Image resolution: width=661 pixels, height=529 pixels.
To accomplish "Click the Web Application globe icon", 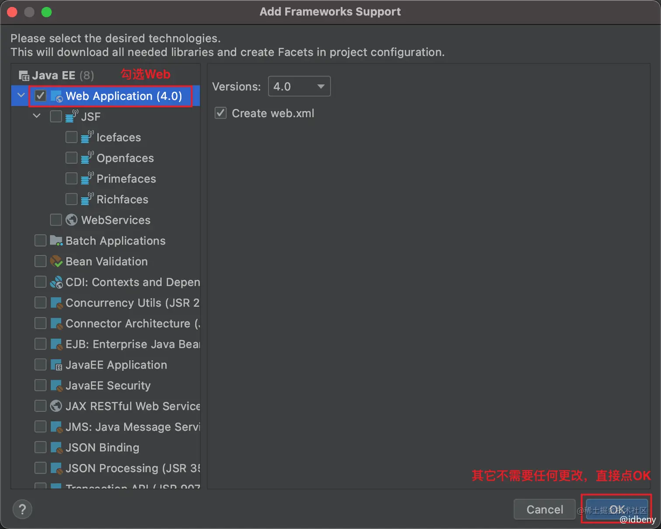I will (x=57, y=96).
